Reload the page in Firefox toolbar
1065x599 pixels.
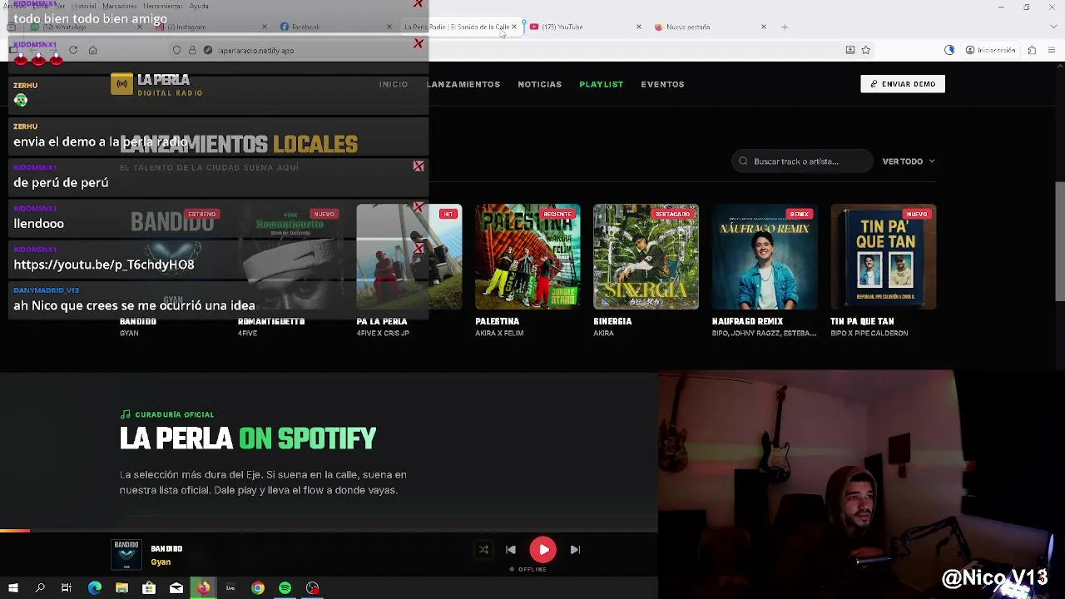click(x=73, y=50)
